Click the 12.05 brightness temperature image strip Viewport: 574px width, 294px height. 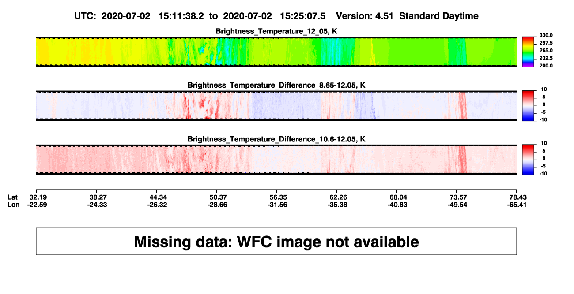(x=276, y=52)
